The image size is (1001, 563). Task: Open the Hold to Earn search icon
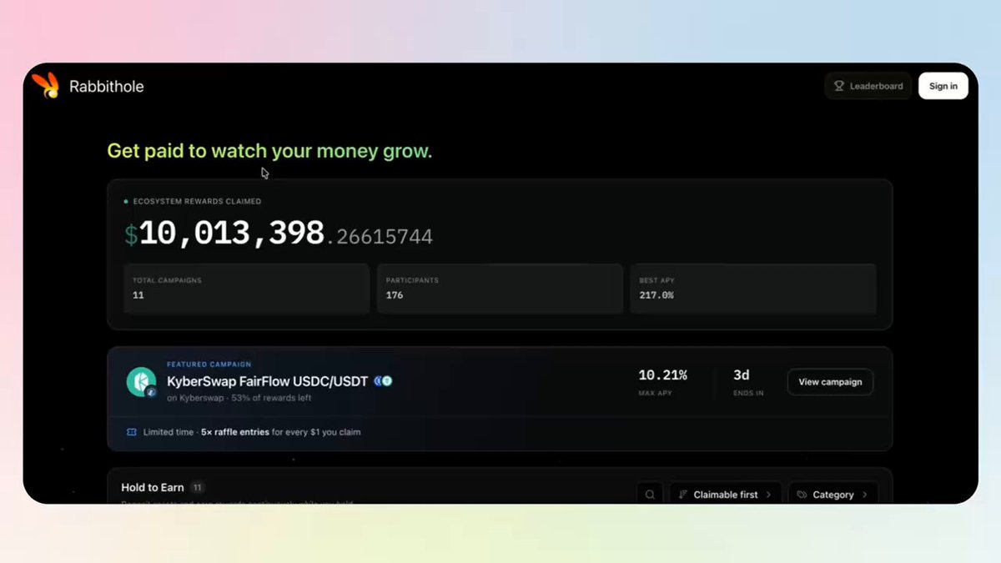(650, 495)
